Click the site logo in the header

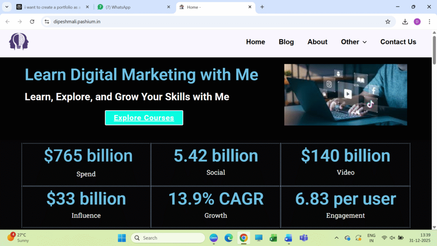(x=19, y=42)
